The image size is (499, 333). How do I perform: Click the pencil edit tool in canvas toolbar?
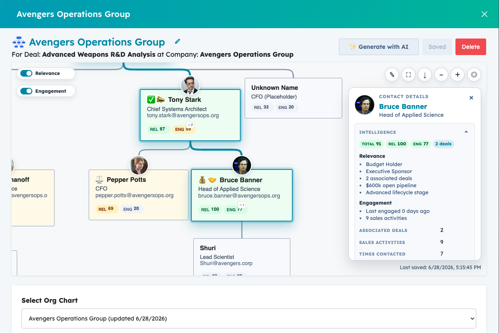tap(392, 75)
